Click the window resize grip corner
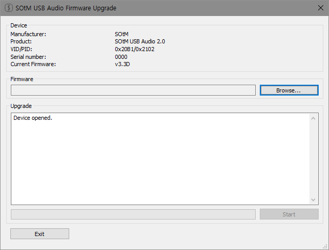 tap(325, 246)
